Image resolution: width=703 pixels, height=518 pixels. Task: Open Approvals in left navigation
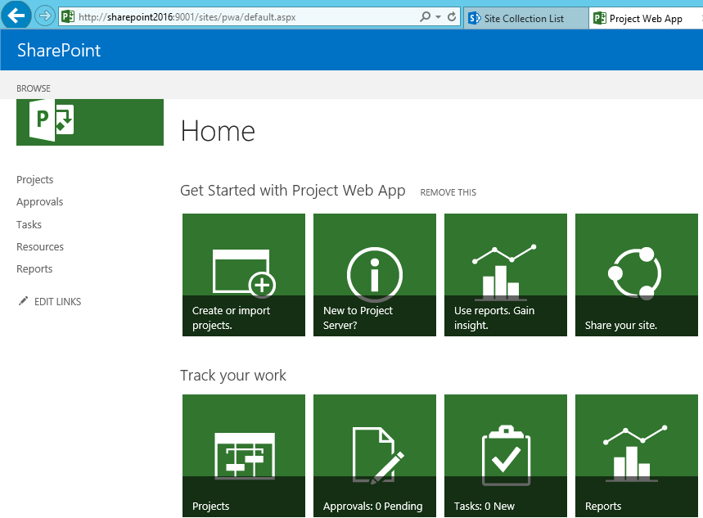coord(40,202)
